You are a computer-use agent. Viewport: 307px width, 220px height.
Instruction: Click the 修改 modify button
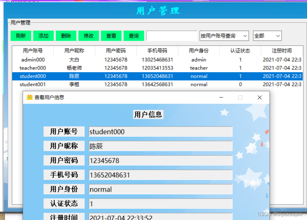(x=88, y=36)
